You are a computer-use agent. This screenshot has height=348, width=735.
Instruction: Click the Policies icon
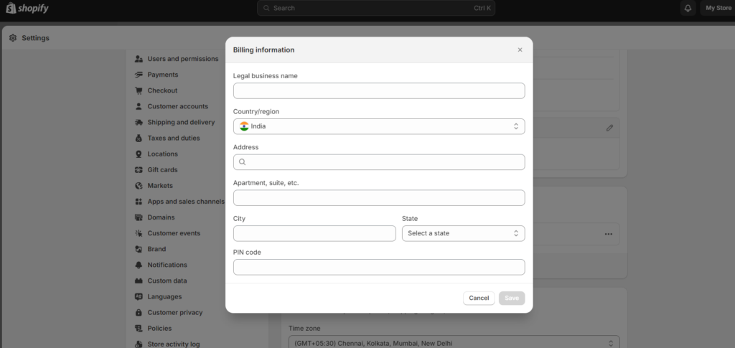pyautogui.click(x=139, y=329)
